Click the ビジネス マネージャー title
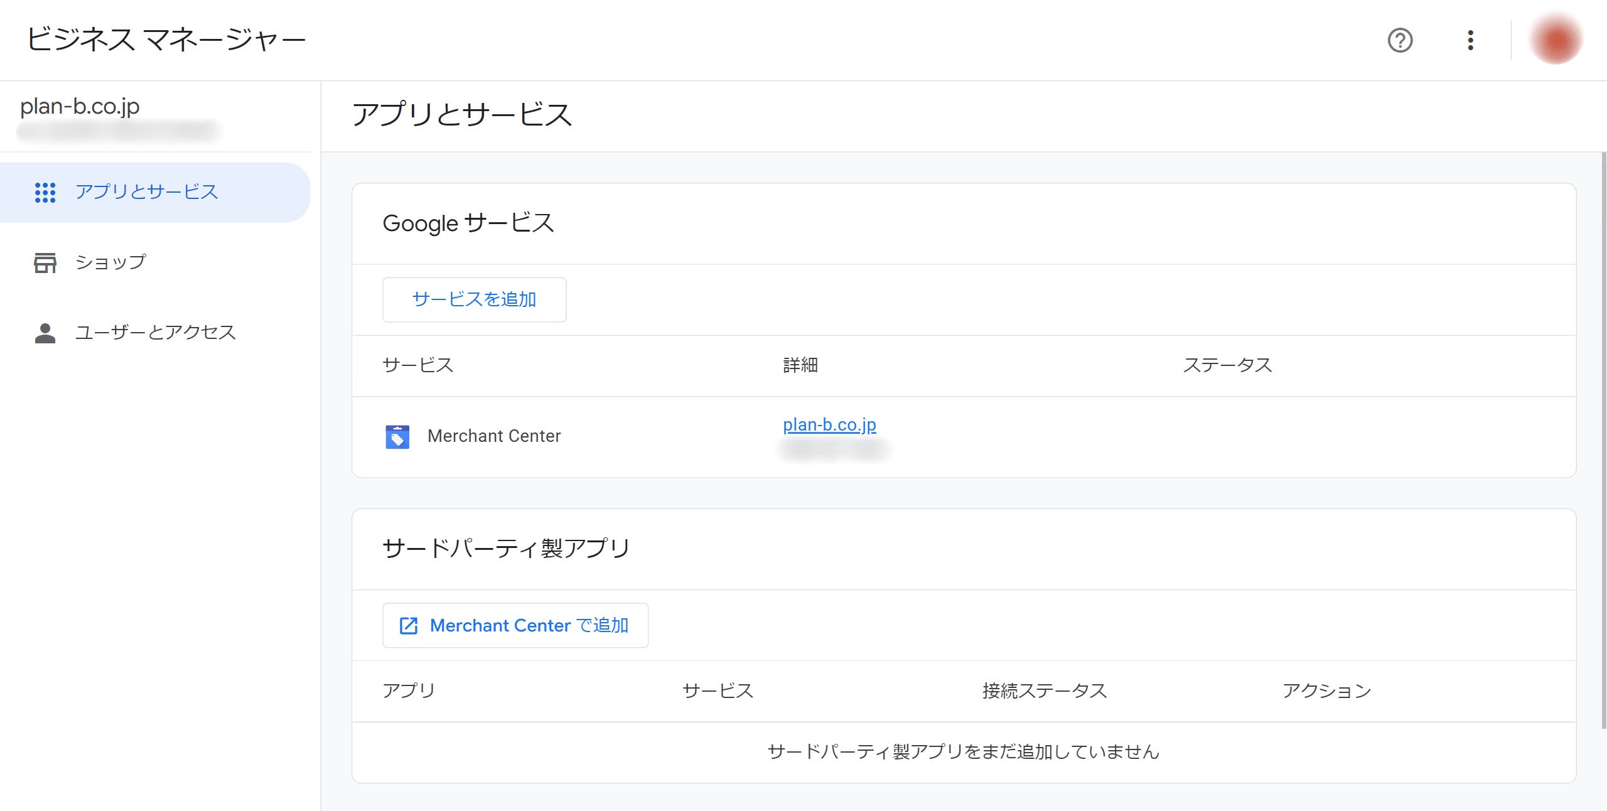The width and height of the screenshot is (1607, 811). [166, 40]
